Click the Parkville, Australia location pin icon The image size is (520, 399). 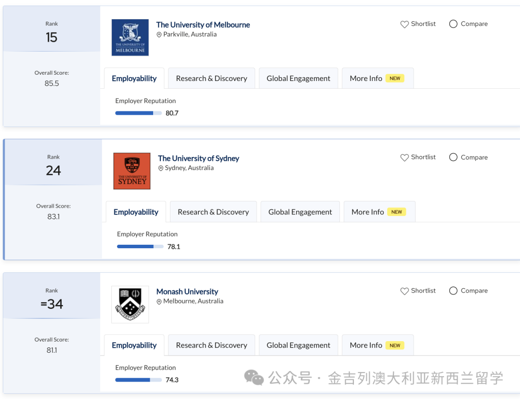(159, 35)
